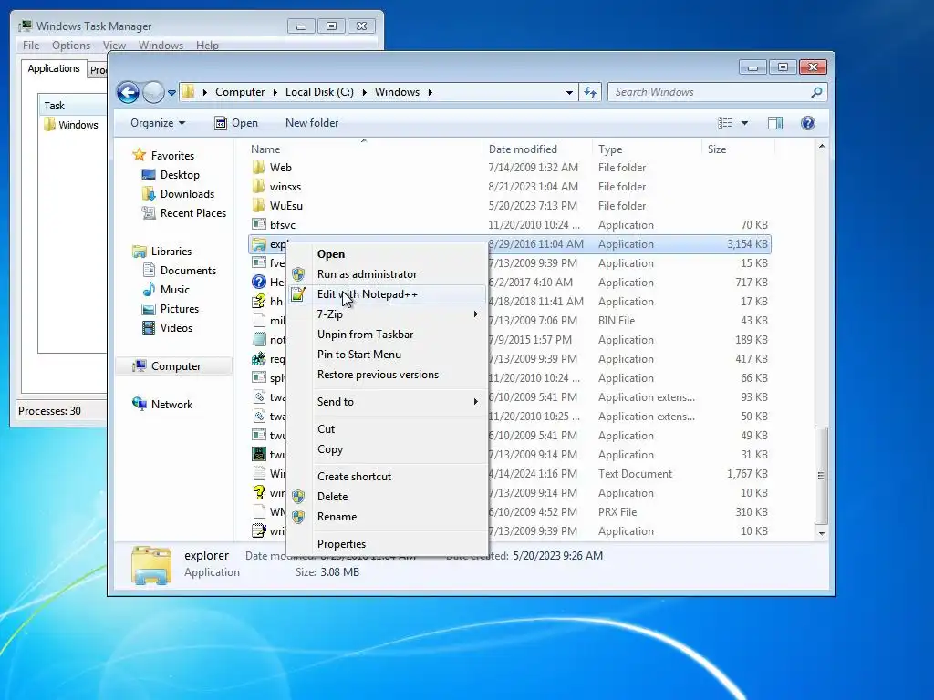Expand the Computer breadcrumb arrow
The image size is (934, 700).
275,92
